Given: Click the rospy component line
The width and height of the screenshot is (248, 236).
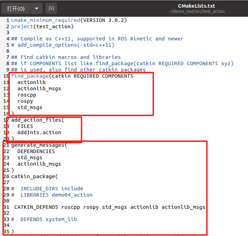Looking at the screenshot, I should [25, 101].
